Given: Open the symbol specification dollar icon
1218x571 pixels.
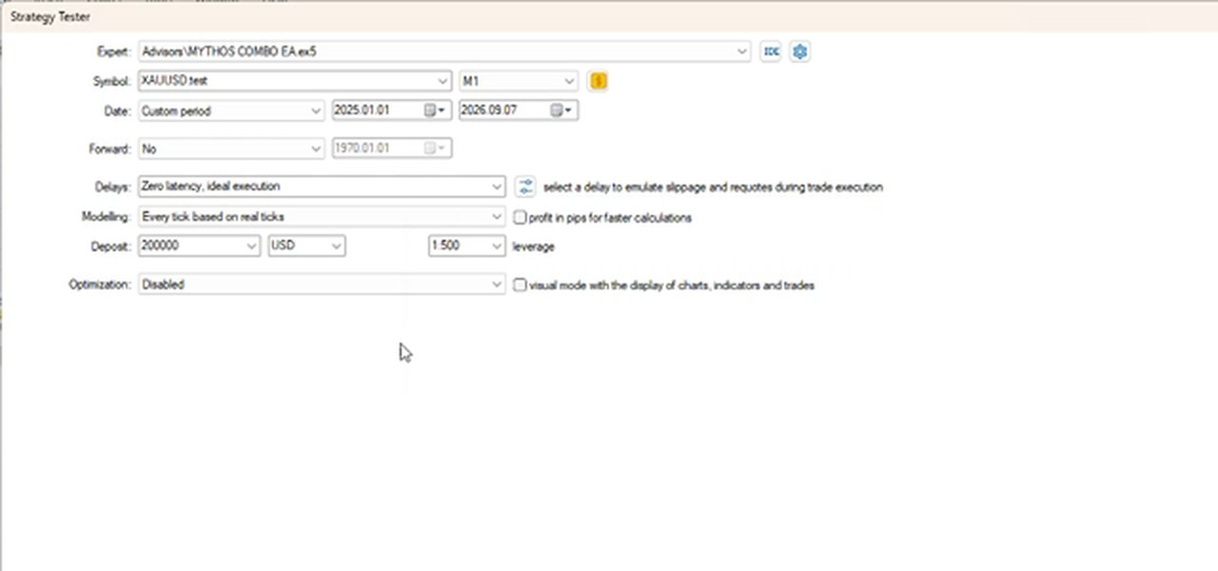Looking at the screenshot, I should point(598,81).
